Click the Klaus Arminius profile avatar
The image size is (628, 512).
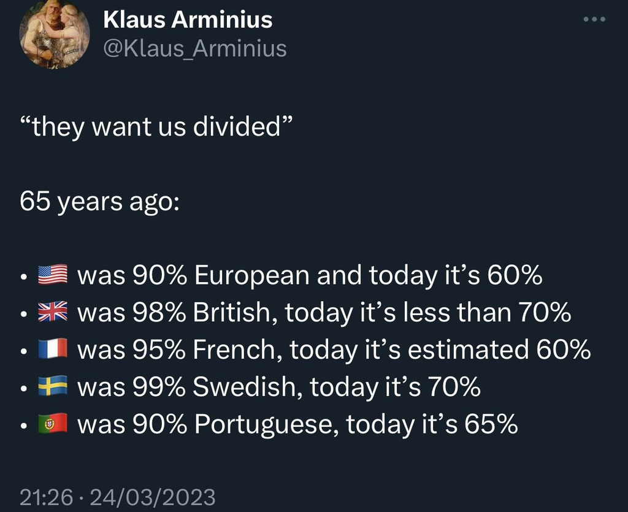pos(55,34)
